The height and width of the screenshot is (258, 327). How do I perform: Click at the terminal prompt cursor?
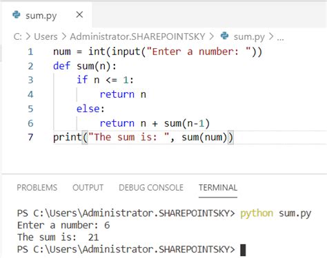tap(243, 250)
